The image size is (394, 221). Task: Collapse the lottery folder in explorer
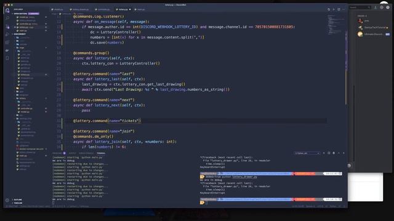click(x=23, y=98)
